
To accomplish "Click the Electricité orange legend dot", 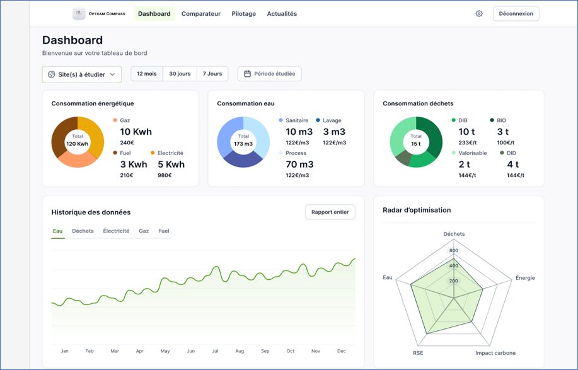I will pyautogui.click(x=153, y=153).
